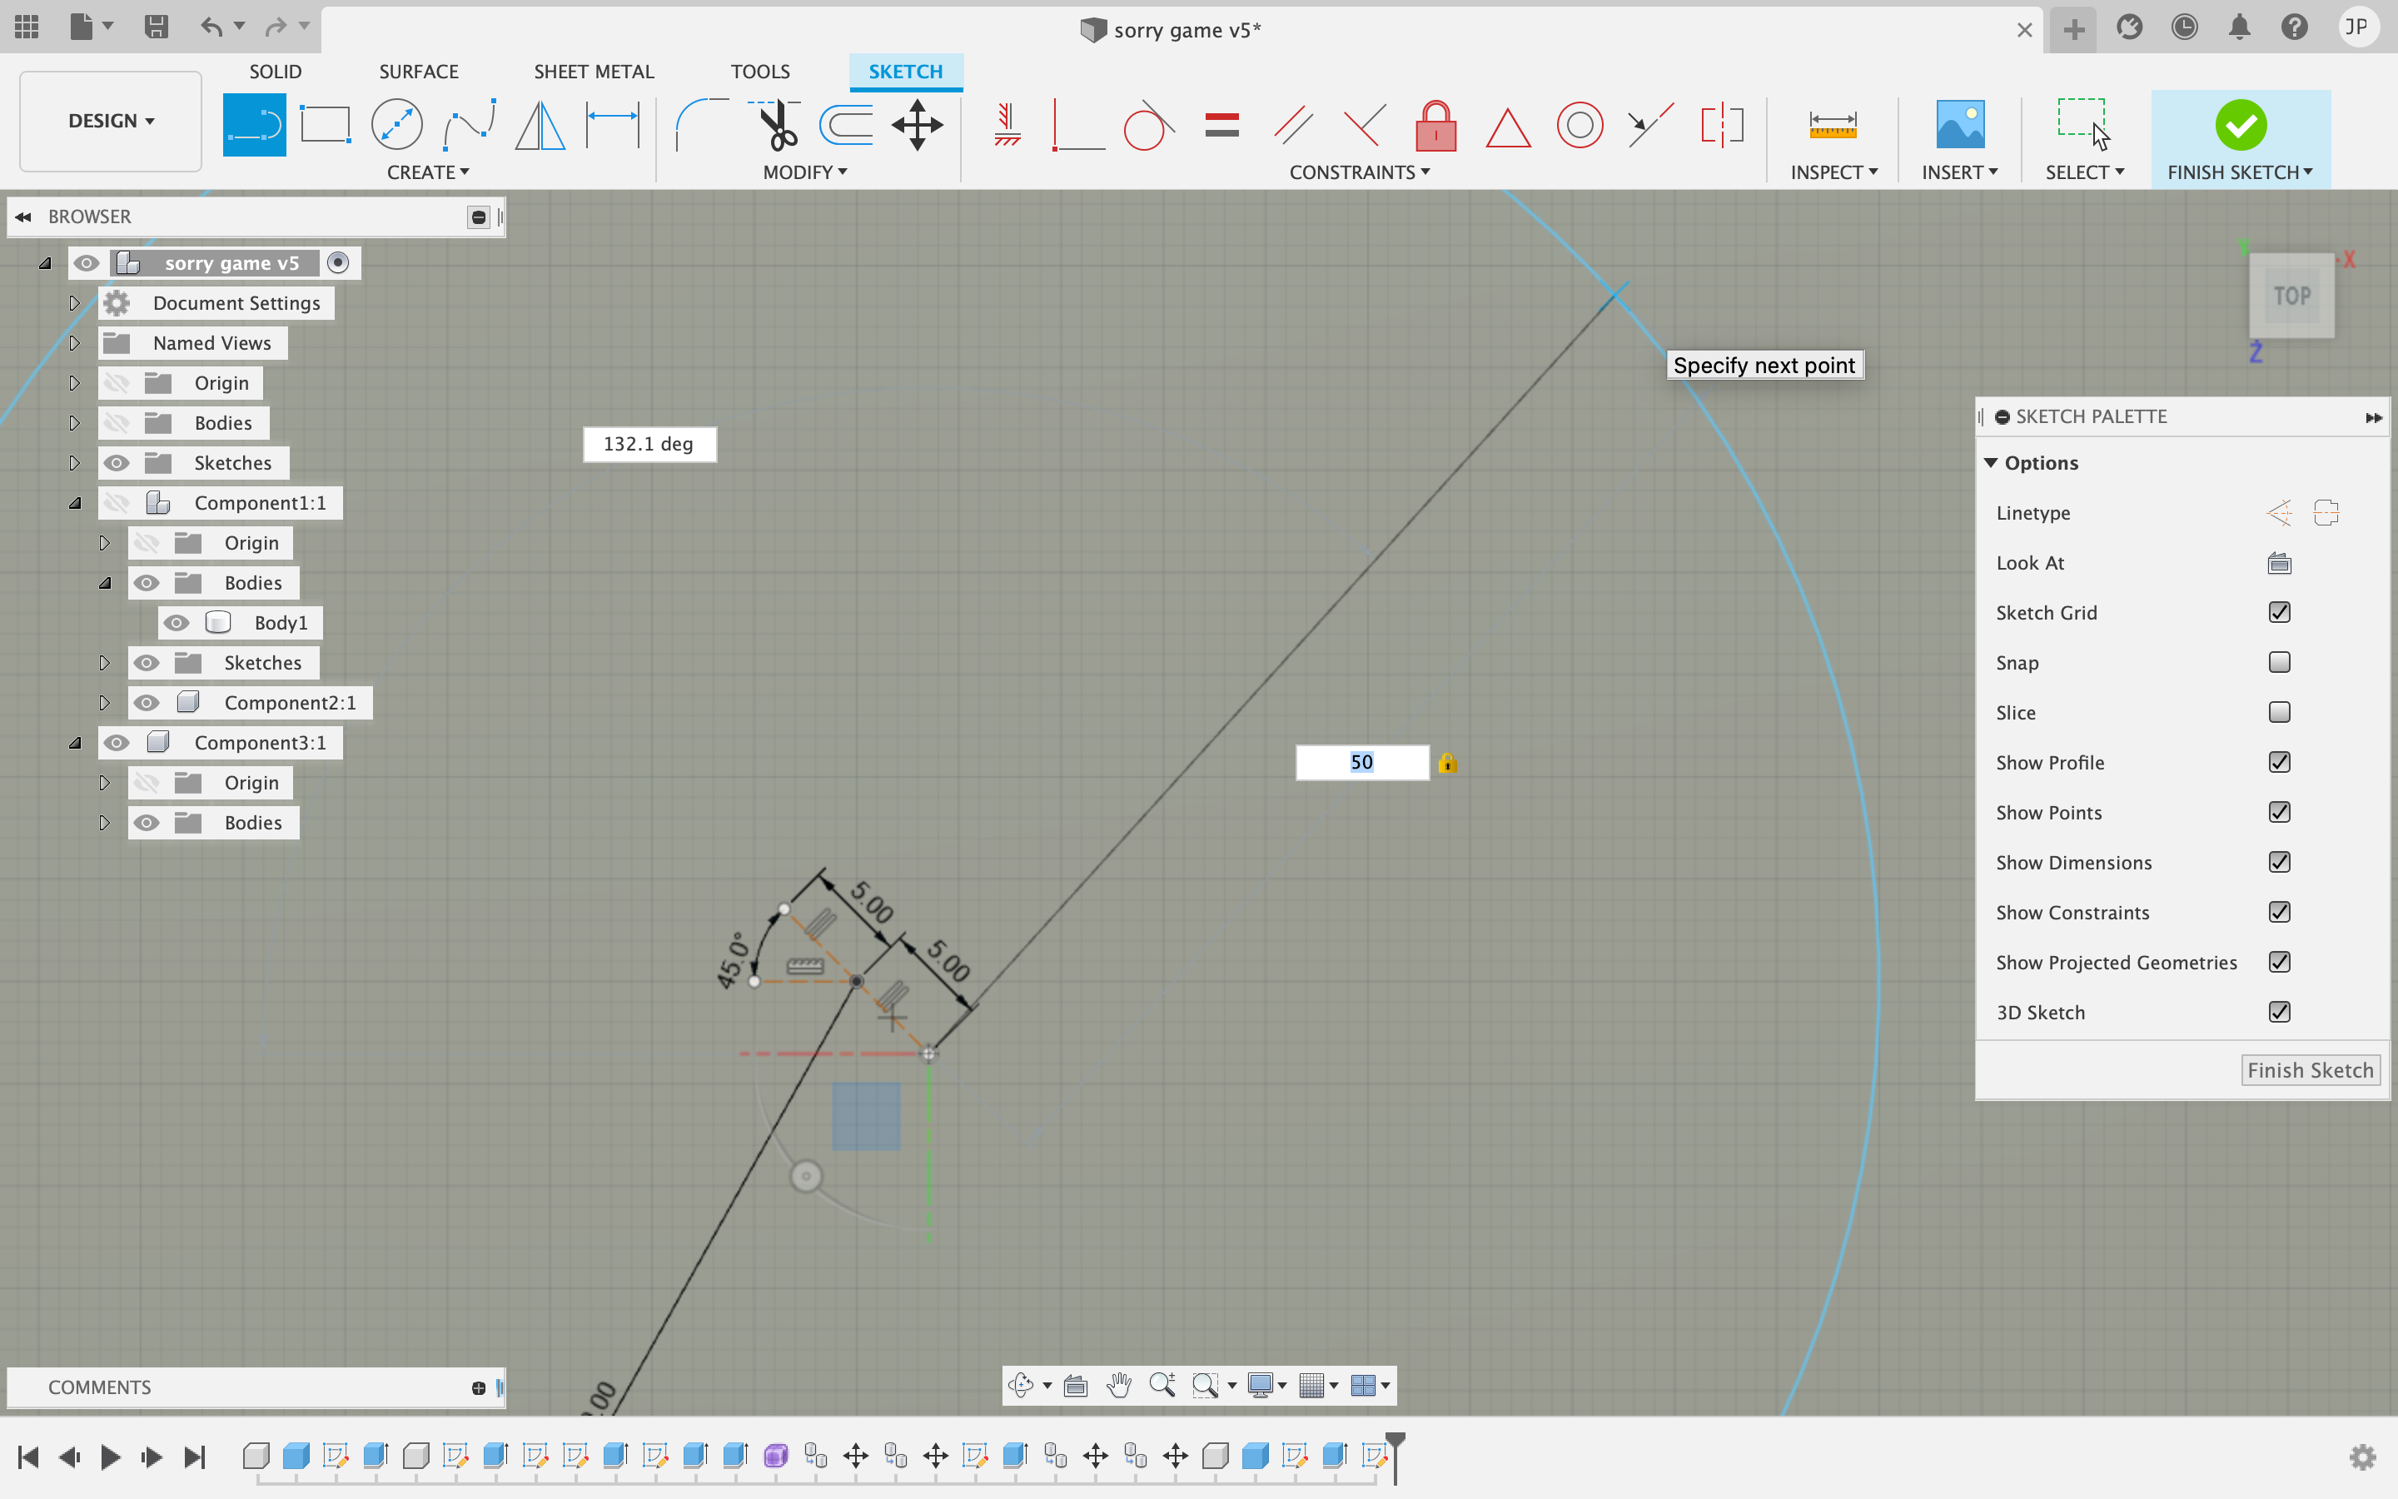
Task: Expand the Document Settings node
Action: [74, 302]
